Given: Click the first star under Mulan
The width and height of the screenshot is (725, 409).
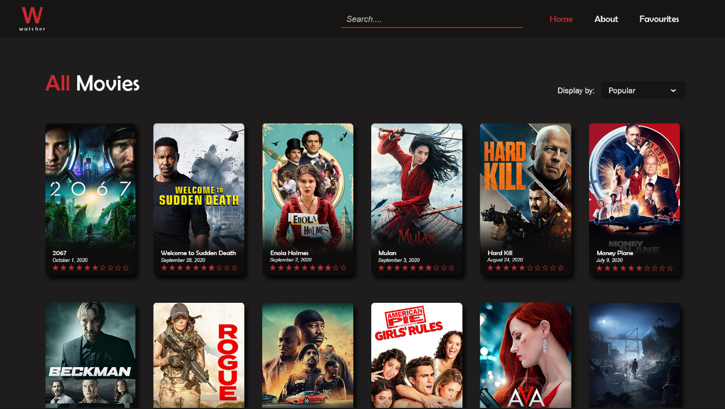Looking at the screenshot, I should (x=381, y=268).
